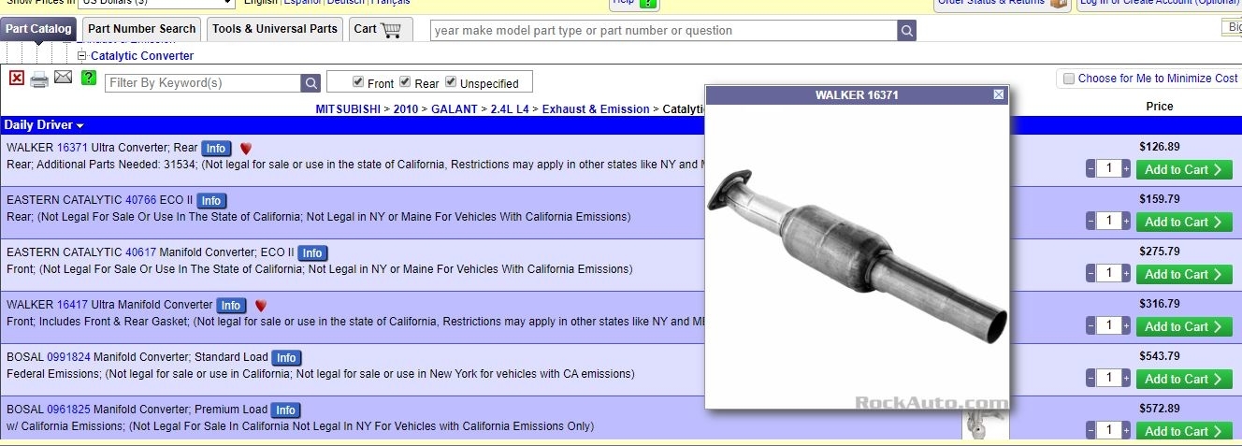Click the main search bar magnifier button

[907, 31]
